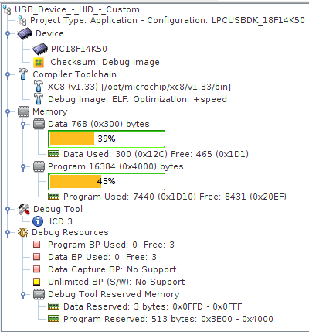
Task: Select the Memory label
Action: (50, 111)
